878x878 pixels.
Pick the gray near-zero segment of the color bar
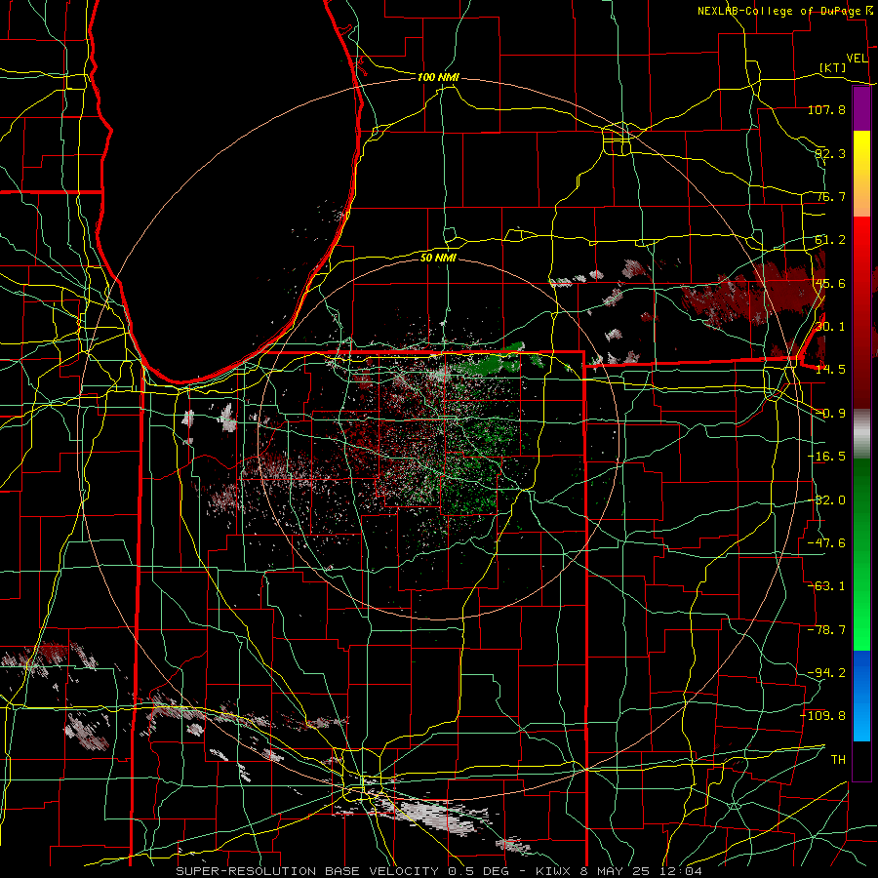click(x=861, y=434)
